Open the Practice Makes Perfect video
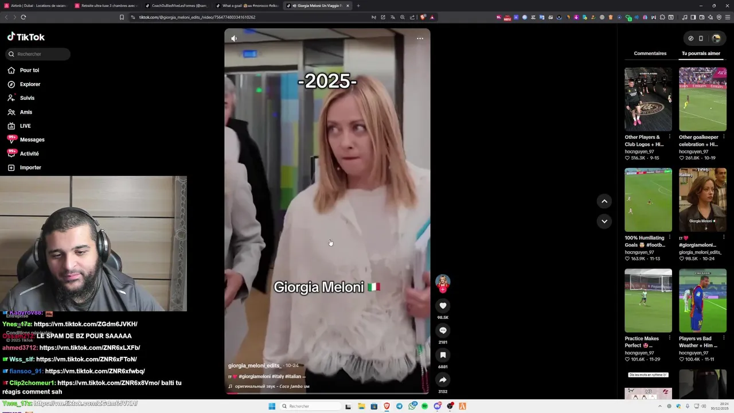Screen dimensions: 734x413 pos(648,301)
